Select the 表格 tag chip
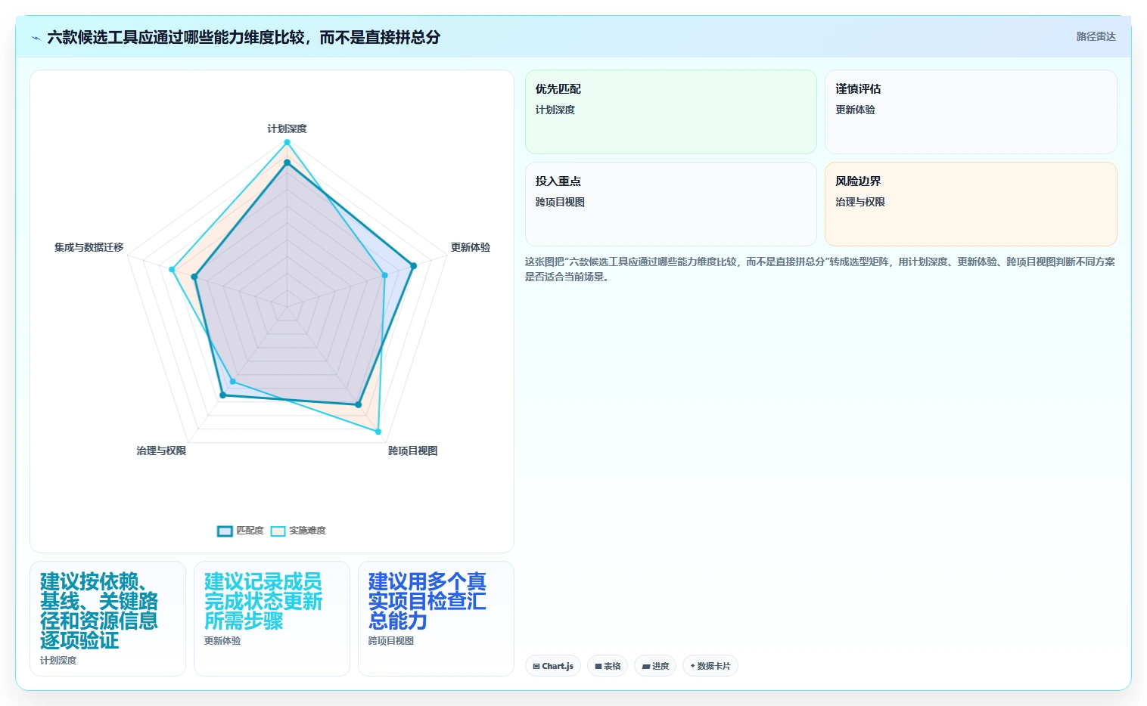 (608, 666)
